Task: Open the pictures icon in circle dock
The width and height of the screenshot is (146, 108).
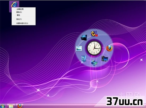Action: pos(79,48)
